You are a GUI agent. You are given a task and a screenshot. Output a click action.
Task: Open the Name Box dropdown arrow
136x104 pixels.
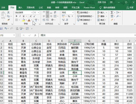pos(14,35)
